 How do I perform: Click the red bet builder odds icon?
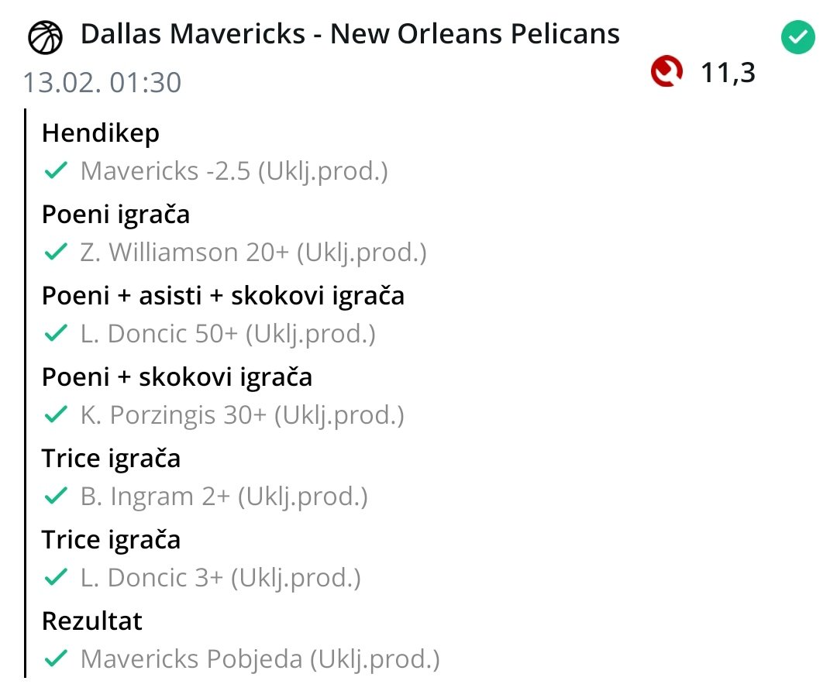point(666,72)
